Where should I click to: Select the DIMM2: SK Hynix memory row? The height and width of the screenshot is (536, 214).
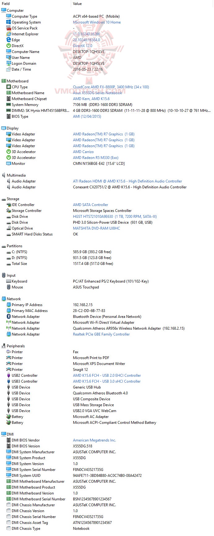tap(107, 110)
